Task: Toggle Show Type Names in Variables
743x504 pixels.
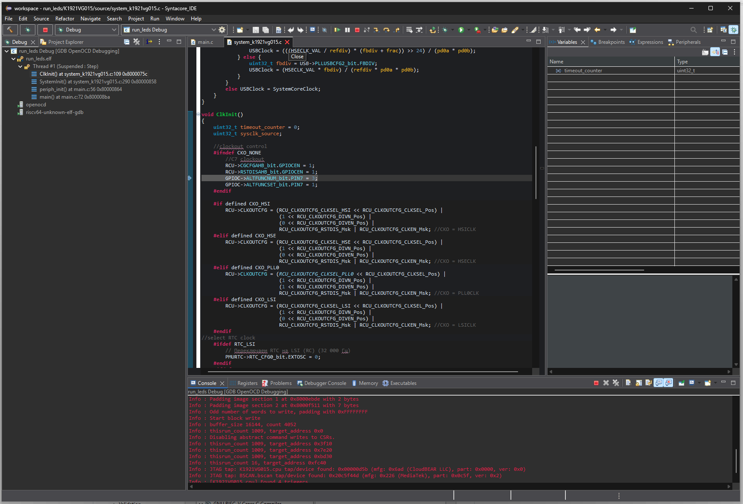Action: (705, 52)
